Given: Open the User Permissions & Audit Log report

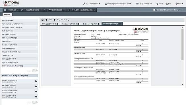Looking at the screenshot, I should click(20, 66).
